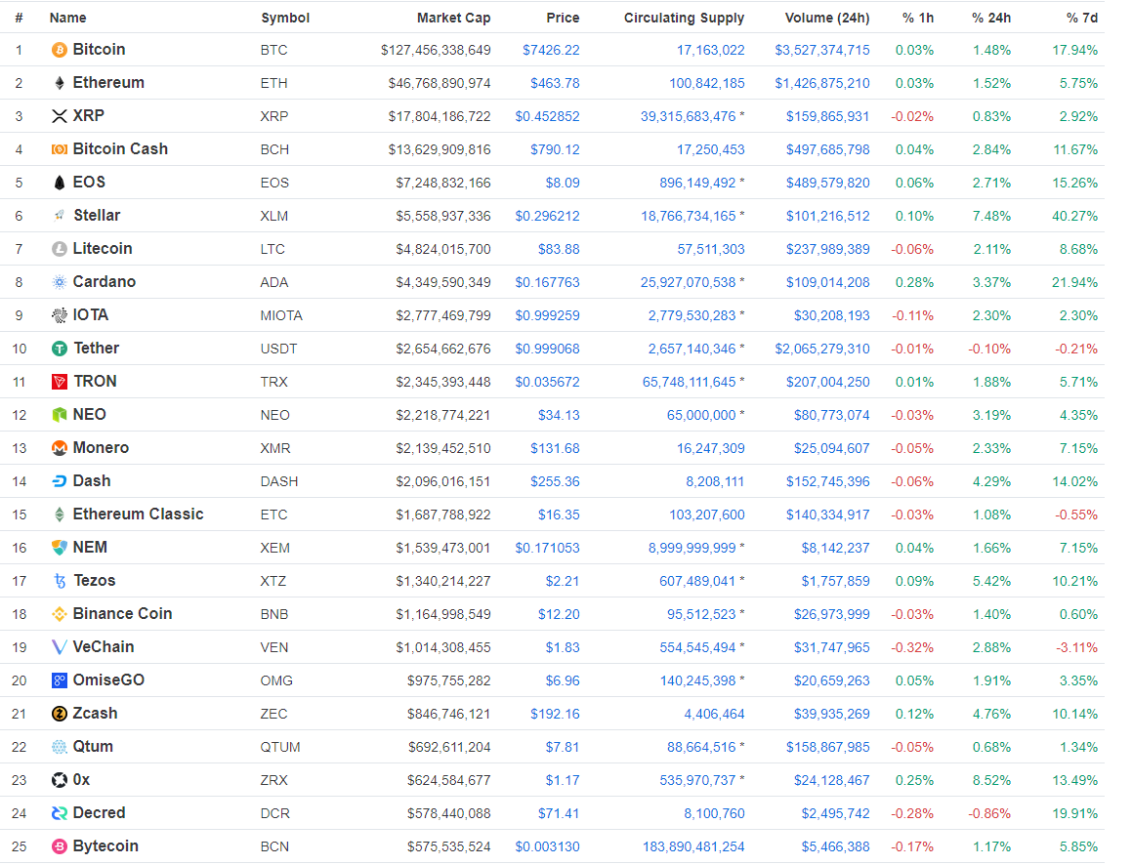This screenshot has height=865, width=1132.
Task: Click the Tezos logo icon
Action: [x=60, y=581]
